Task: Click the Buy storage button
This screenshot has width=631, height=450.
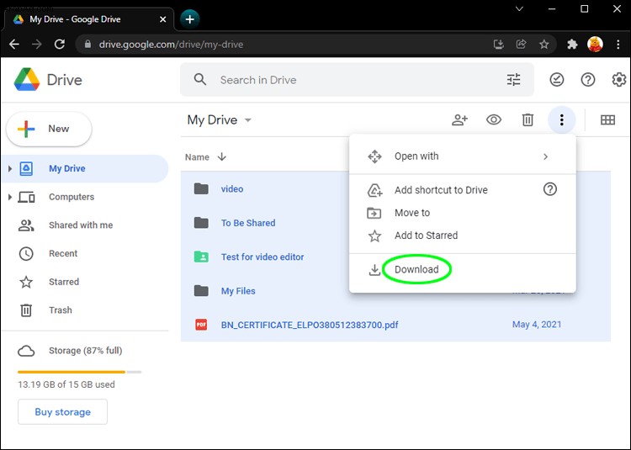Action: coord(62,412)
